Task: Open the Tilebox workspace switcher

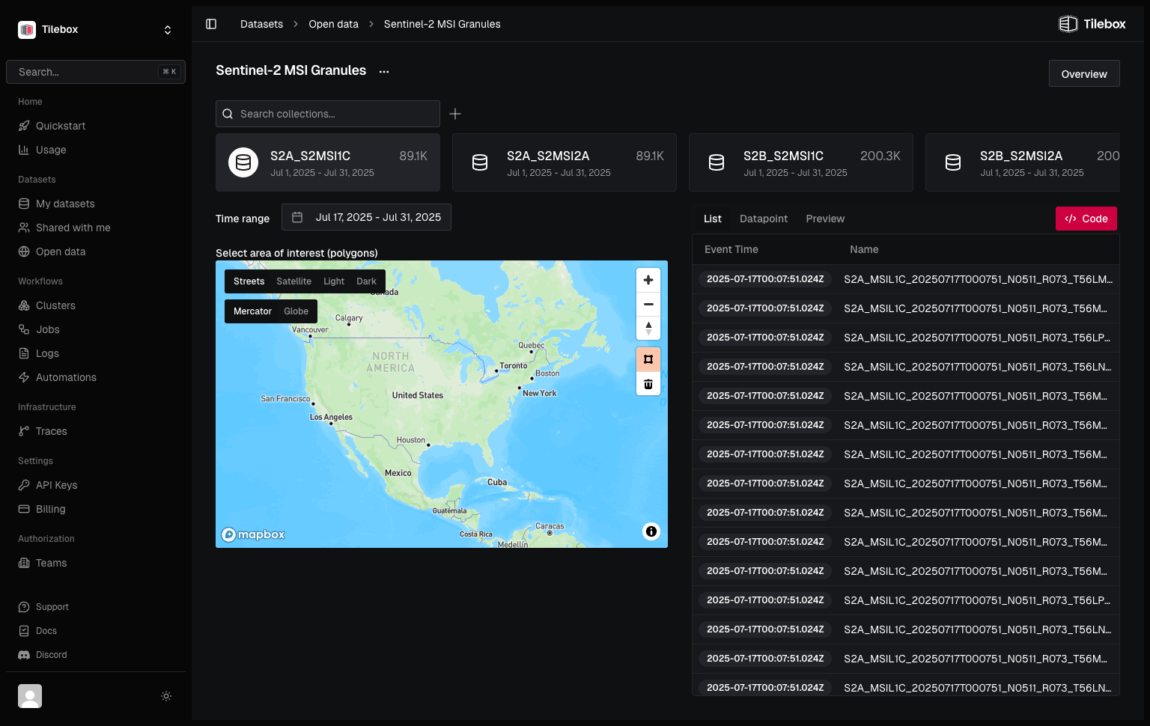Action: tap(96, 29)
